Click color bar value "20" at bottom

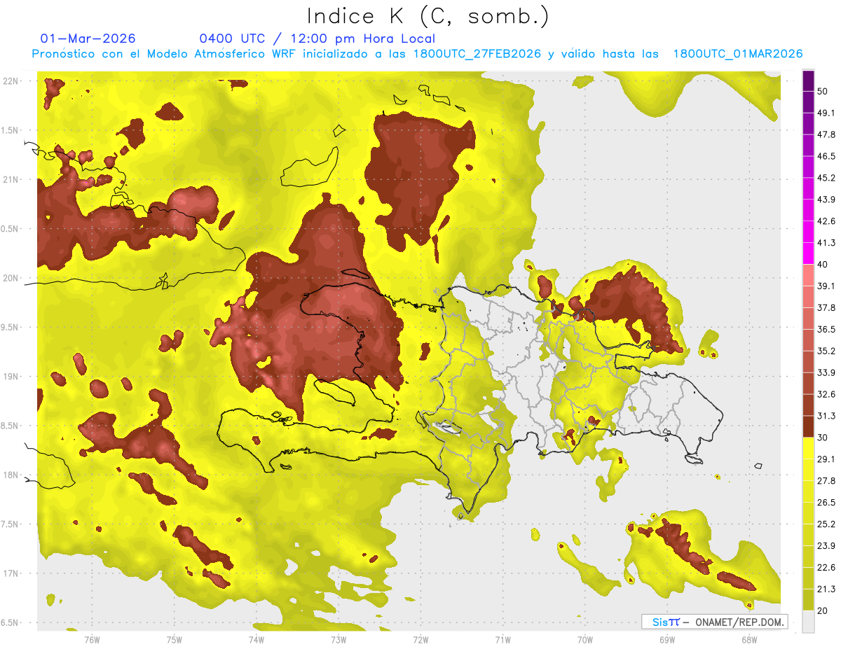(823, 610)
